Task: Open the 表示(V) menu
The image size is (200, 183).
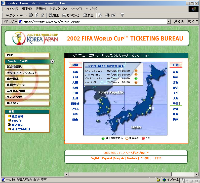Action: pyautogui.click(x=41, y=9)
